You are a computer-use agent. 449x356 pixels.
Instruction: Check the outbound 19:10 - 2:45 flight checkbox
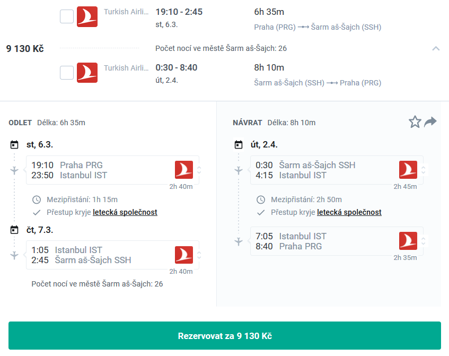(x=67, y=16)
